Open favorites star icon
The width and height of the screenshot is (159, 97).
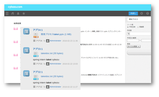click(x=24, y=13)
